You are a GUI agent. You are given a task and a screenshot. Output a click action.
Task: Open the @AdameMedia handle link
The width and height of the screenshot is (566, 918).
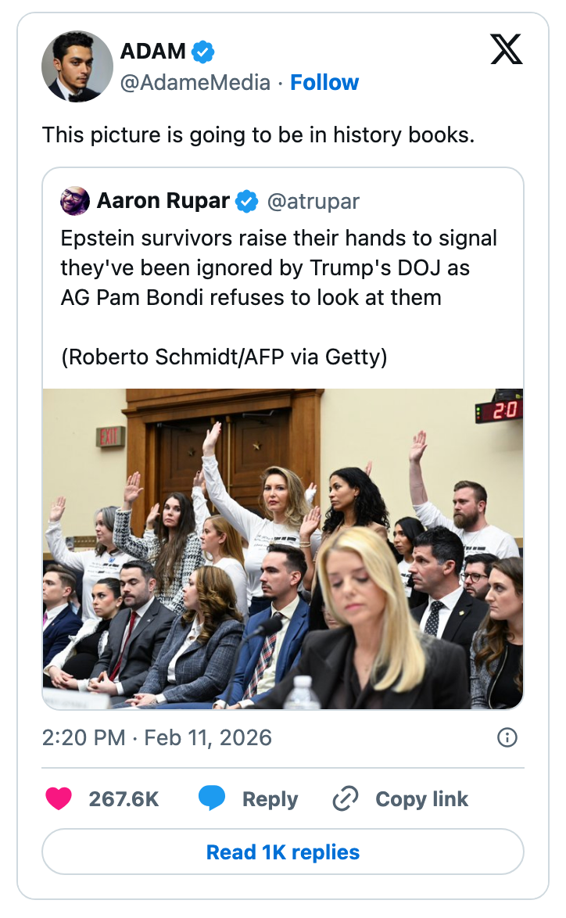point(195,82)
